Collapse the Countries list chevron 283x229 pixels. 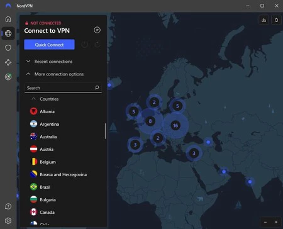(x=33, y=99)
